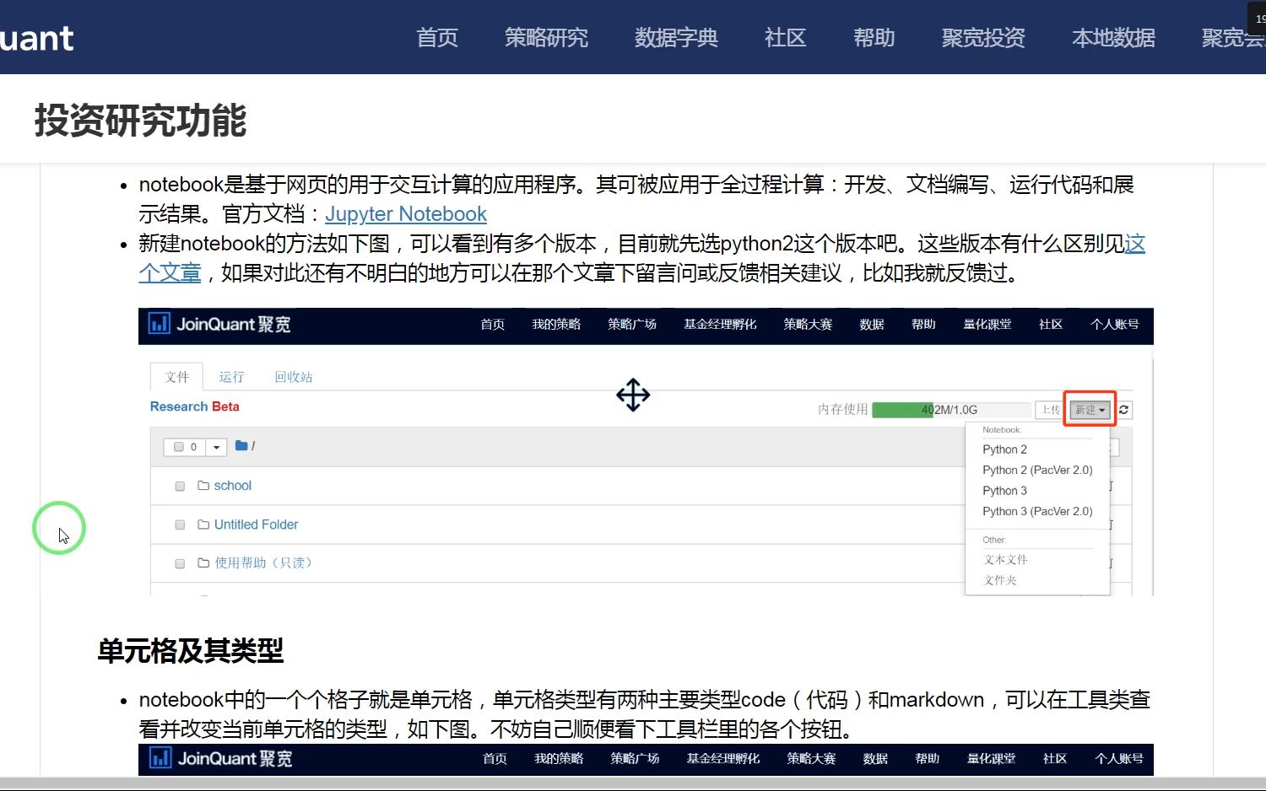This screenshot has width=1266, height=791.
Task: Click the blue root folder icon in the breadcrumb
Action: point(241,446)
